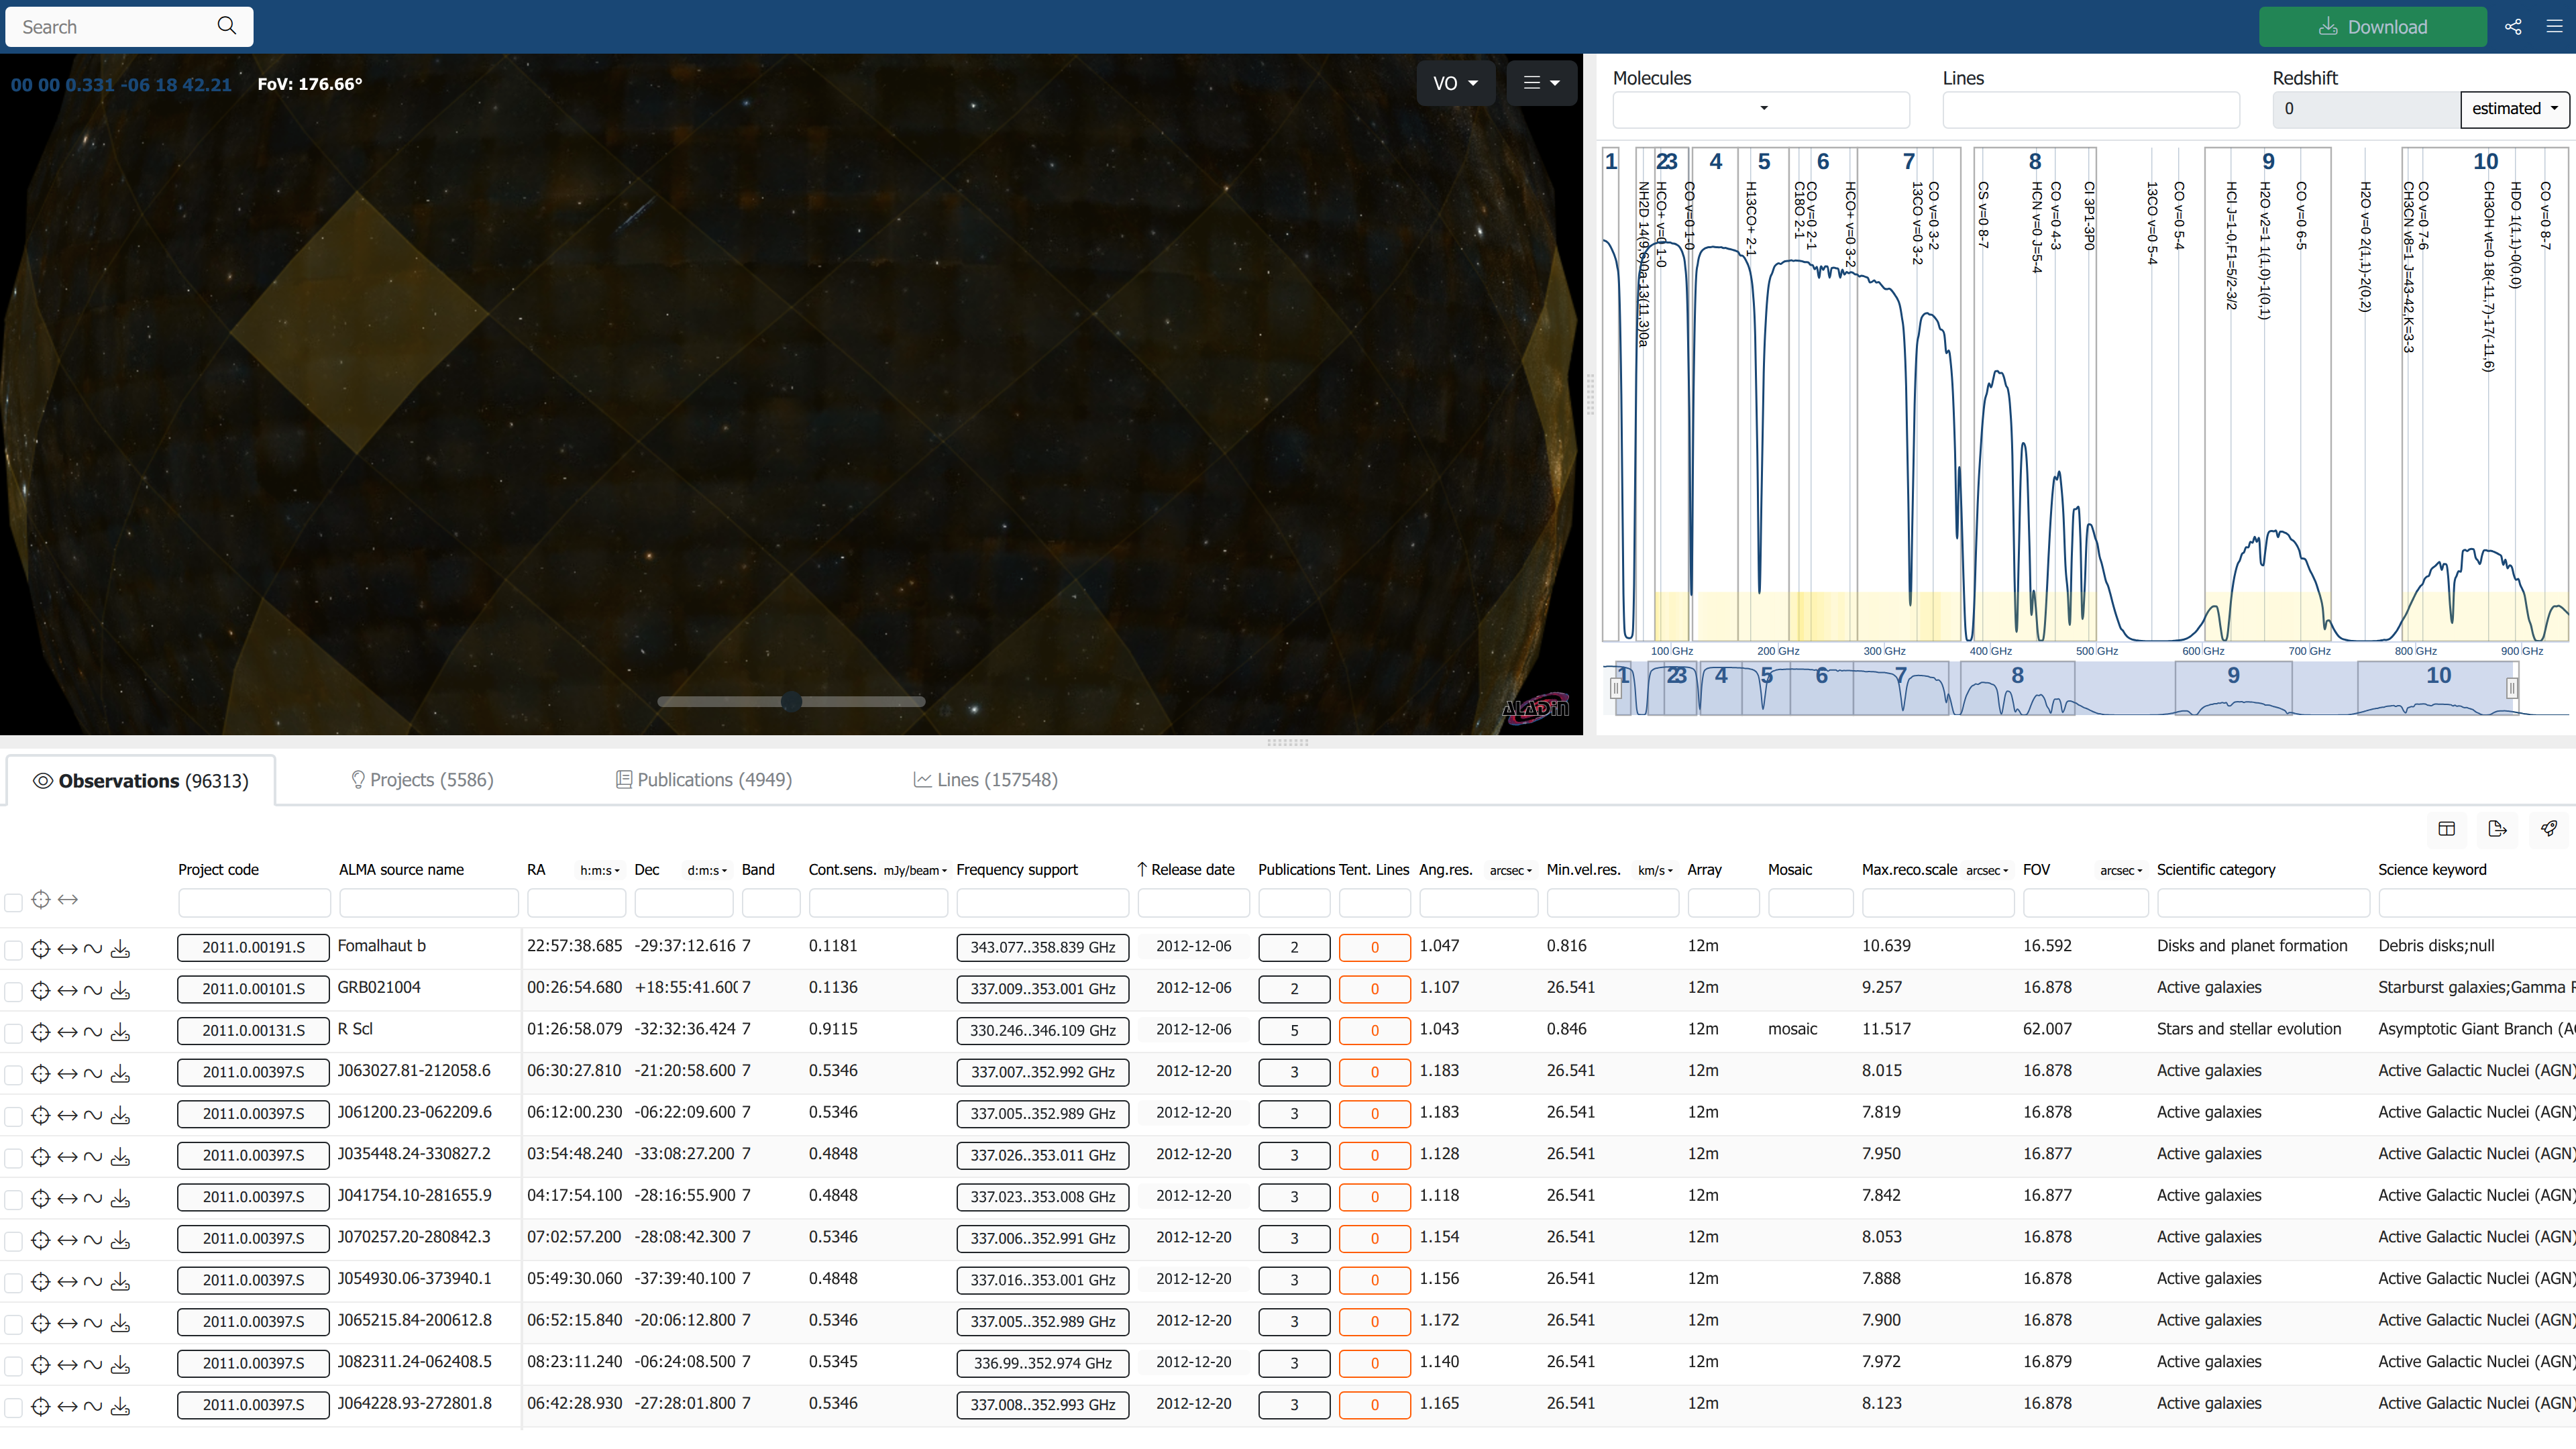Change Ang.res. arcsec units dropdown

click(x=1510, y=871)
